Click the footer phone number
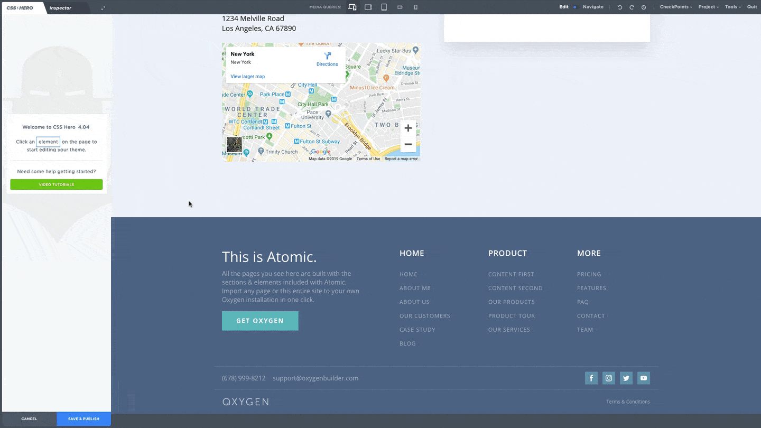 244,378
